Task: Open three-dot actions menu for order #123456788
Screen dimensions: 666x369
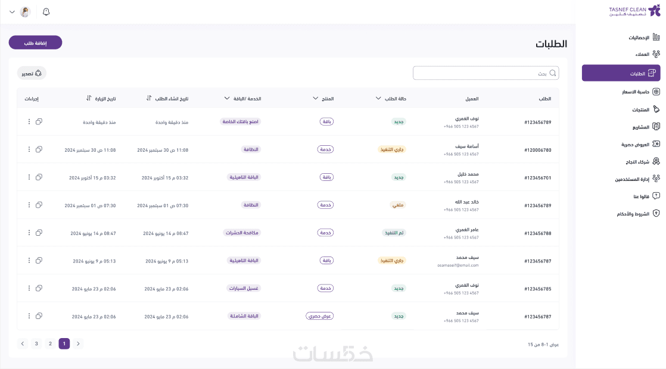Action: click(x=29, y=233)
